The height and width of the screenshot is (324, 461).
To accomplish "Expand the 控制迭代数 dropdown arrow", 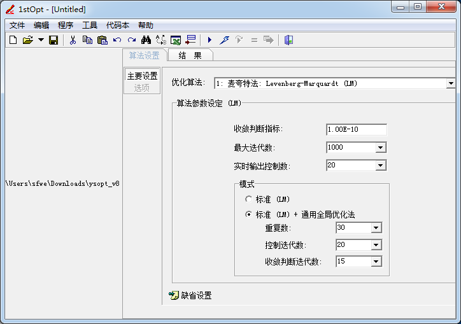I will 376,245.
